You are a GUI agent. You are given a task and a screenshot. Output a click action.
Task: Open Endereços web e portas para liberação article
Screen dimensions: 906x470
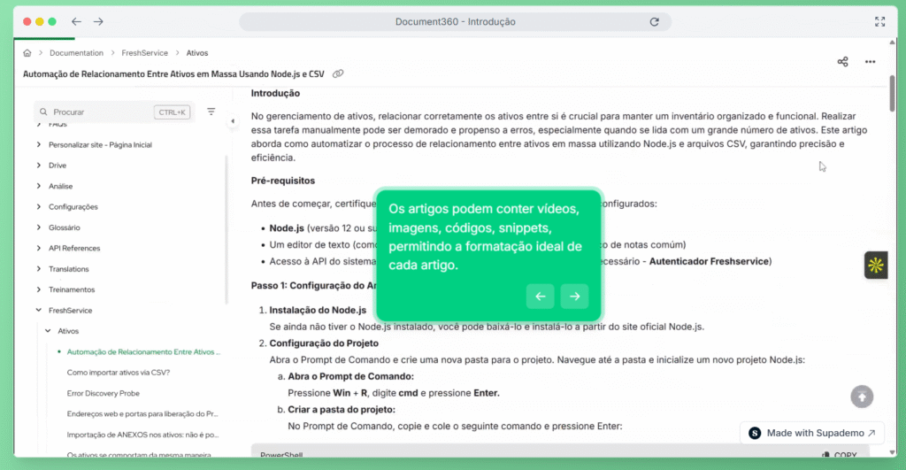tap(142, 414)
